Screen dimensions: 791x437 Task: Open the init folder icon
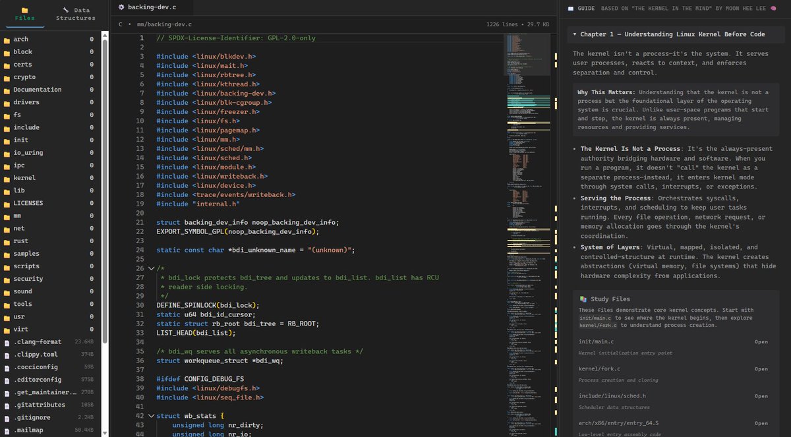point(7,140)
